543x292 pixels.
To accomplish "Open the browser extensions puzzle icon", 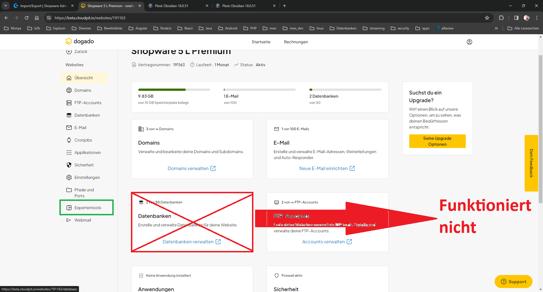I will coord(501,18).
